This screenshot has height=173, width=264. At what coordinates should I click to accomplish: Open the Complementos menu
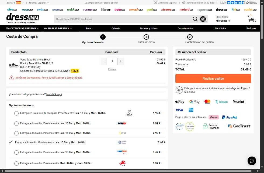coord(186,28)
